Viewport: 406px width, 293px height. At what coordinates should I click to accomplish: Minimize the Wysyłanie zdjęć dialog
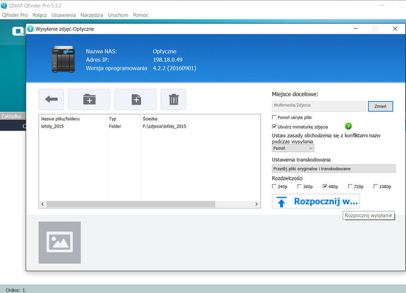[355, 29]
